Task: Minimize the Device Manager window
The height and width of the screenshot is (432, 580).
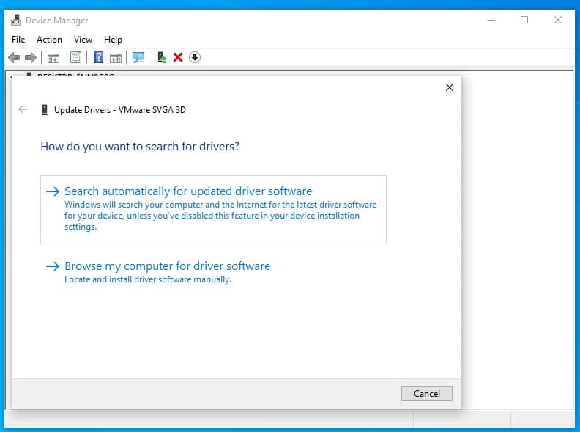Action: click(491, 20)
